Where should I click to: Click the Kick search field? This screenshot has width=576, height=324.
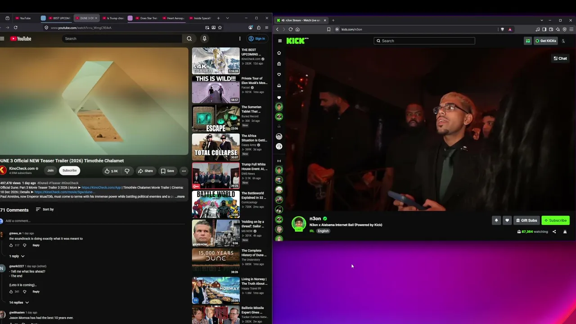tap(424, 41)
